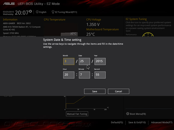Click the gear icon beside the clock
The height and width of the screenshot is (130, 174).
click(30, 11)
